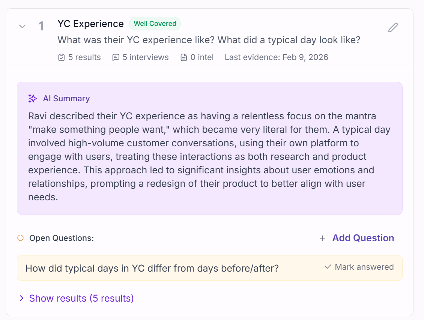Screen dimensions: 424x320
Task: Click the speech bubble icon beside 5 interviews
Action: pos(115,57)
